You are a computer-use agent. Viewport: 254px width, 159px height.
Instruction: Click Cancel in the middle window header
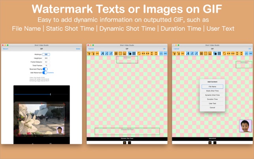(91, 49)
